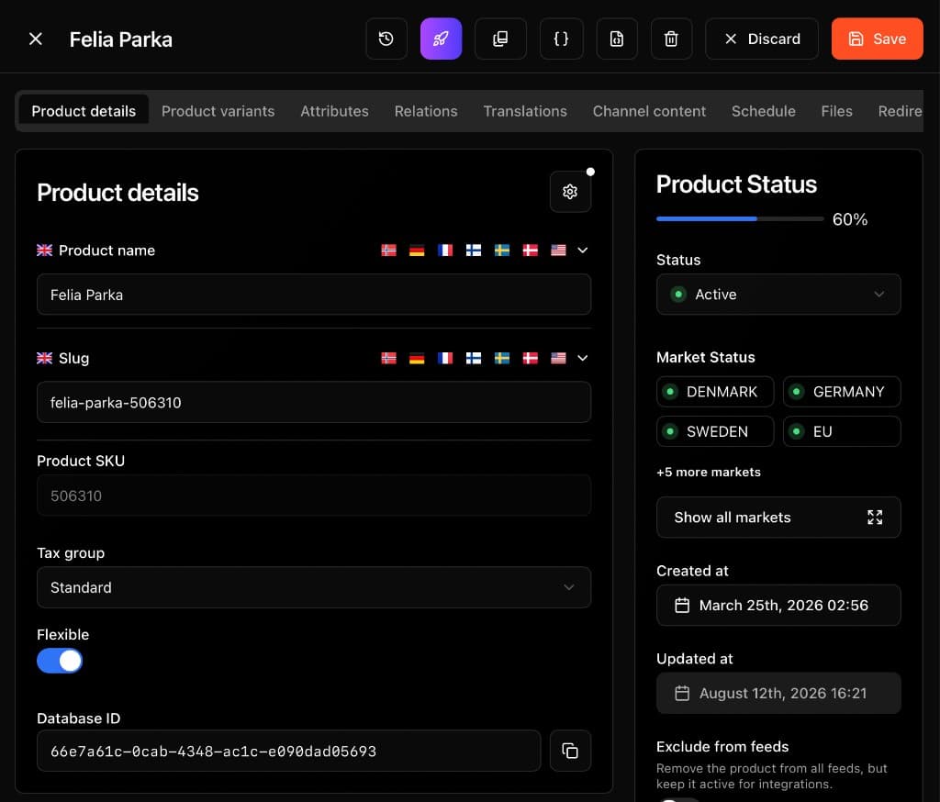This screenshot has height=802, width=940.
Task: Toggle the Flexible switch off
Action: click(60, 661)
